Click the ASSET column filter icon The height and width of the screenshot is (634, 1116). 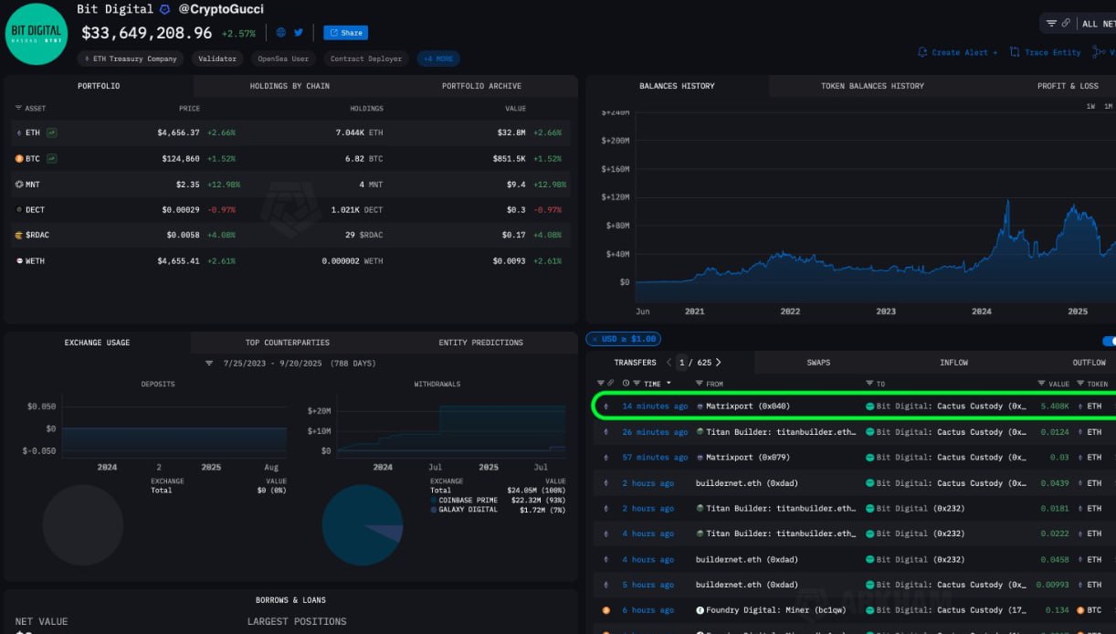pos(18,109)
